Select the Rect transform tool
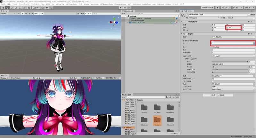The width and height of the screenshot is (256, 138). (20, 8)
